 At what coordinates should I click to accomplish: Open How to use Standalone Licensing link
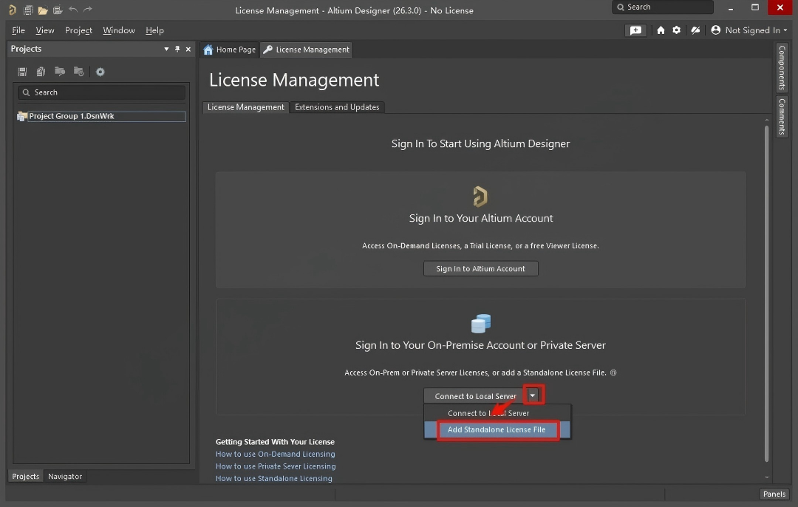274,478
